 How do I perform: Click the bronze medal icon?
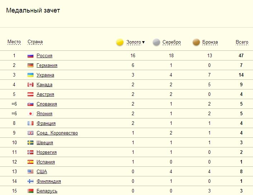click(196, 42)
